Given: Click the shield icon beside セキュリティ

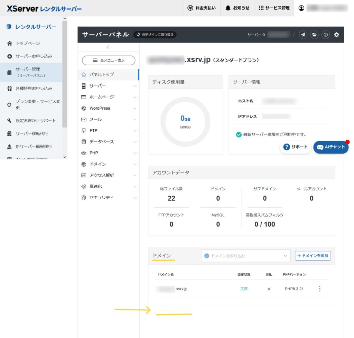Looking at the screenshot, I should pos(84,198).
